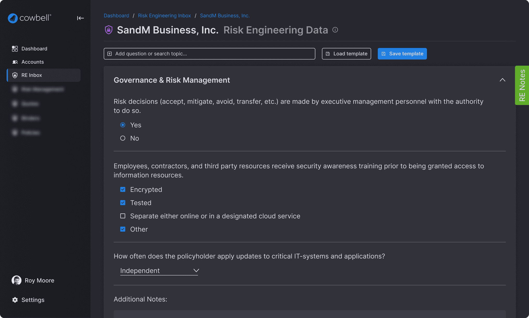This screenshot has width=529, height=318.
Task: Click into the Additional Notes text area
Action: click(310, 314)
